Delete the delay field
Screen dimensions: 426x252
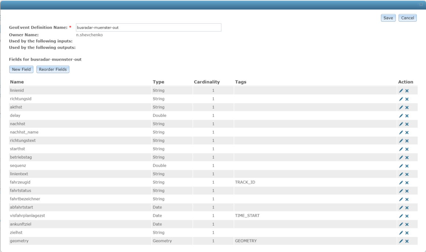[x=407, y=116]
